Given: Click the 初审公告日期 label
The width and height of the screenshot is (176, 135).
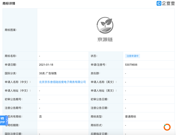Looking at the screenshot, I should click(100, 99).
